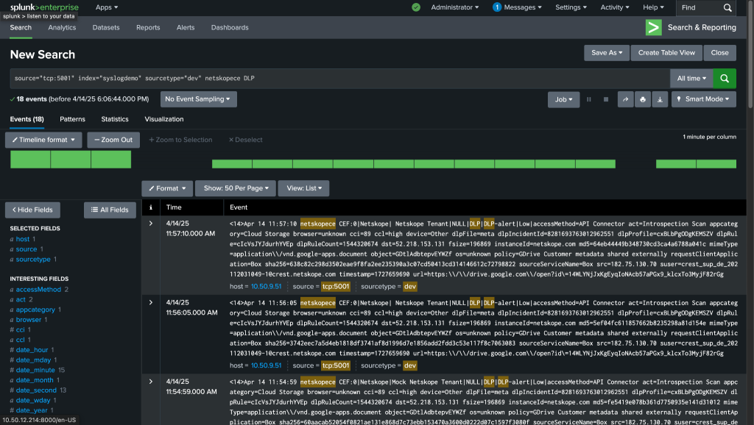Image resolution: width=754 pixels, height=425 pixels.
Task: Open the Apps menu
Action: pyautogui.click(x=107, y=7)
